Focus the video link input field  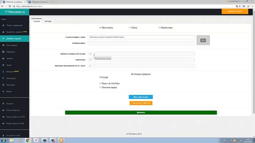click(141, 37)
